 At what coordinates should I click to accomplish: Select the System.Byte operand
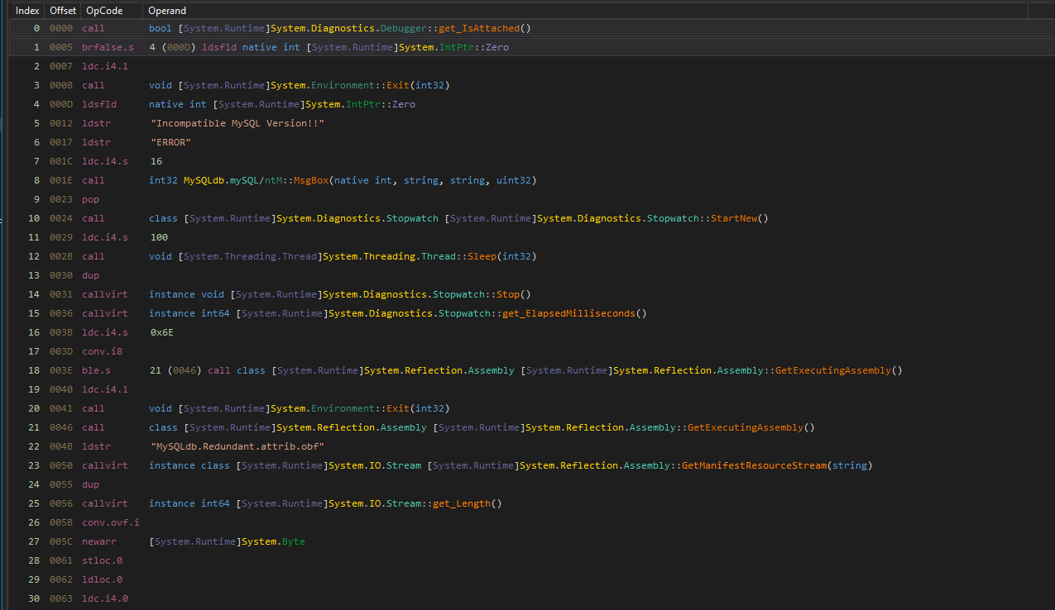tap(227, 541)
